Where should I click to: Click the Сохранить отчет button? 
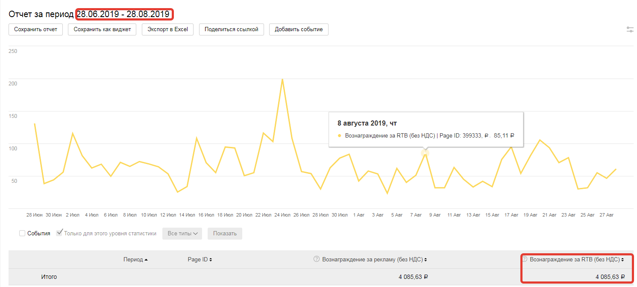click(35, 29)
